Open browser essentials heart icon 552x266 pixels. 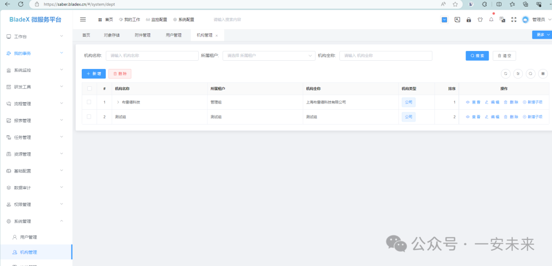[539, 4]
